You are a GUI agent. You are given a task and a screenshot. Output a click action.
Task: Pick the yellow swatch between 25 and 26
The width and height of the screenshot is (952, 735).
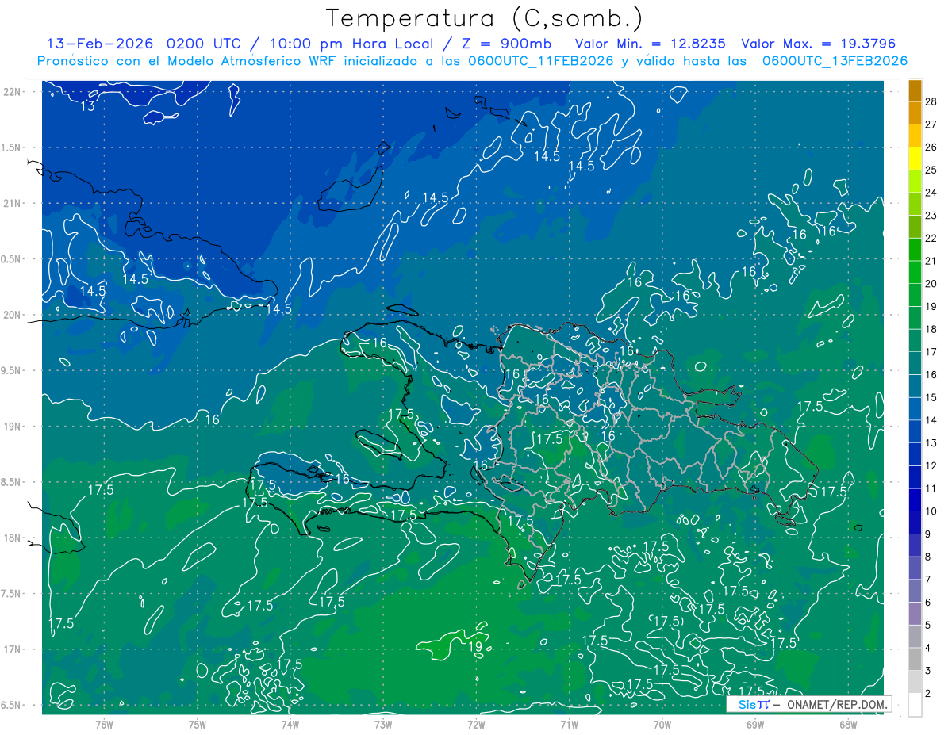tap(915, 159)
